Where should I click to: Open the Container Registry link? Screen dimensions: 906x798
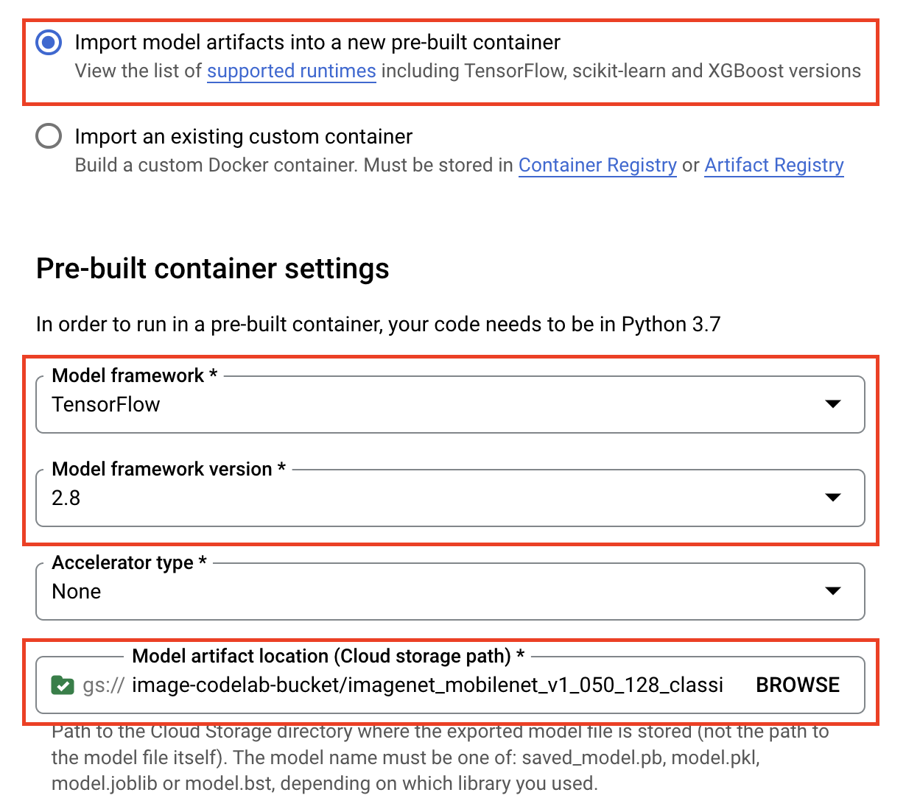597,165
